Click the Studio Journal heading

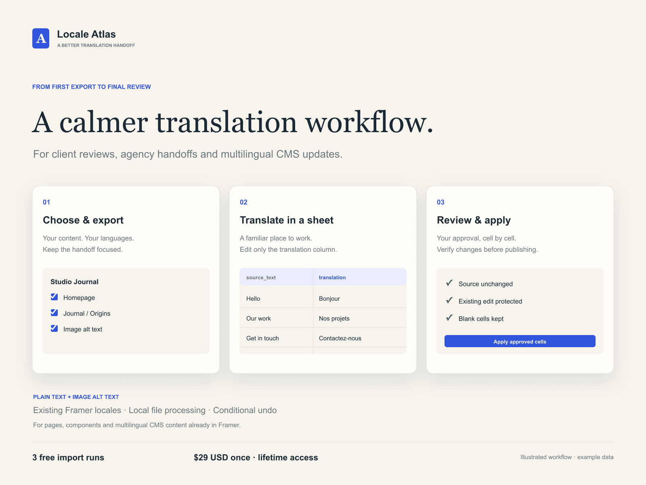click(74, 282)
